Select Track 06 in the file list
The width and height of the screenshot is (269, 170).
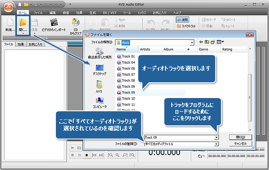pos(128,68)
